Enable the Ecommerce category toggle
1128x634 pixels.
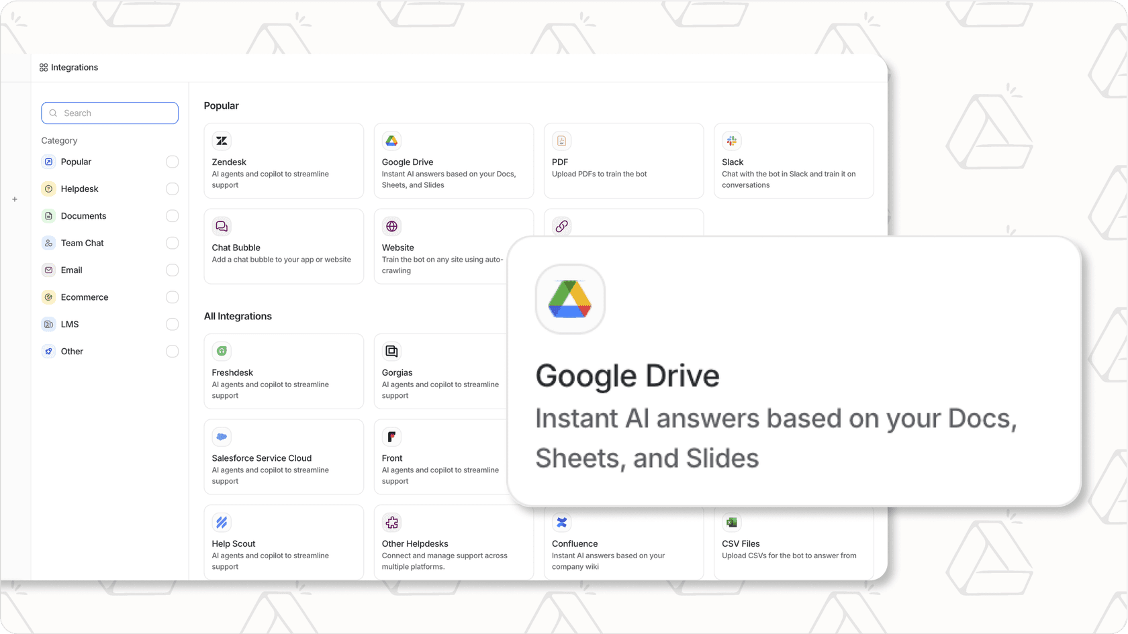click(173, 297)
